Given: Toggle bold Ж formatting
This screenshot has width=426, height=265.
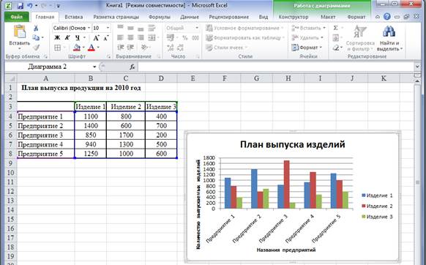Looking at the screenshot, I should [57, 38].
